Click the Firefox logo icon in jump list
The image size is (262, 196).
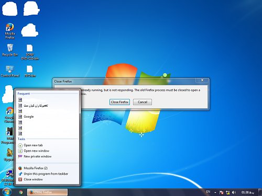20,168
